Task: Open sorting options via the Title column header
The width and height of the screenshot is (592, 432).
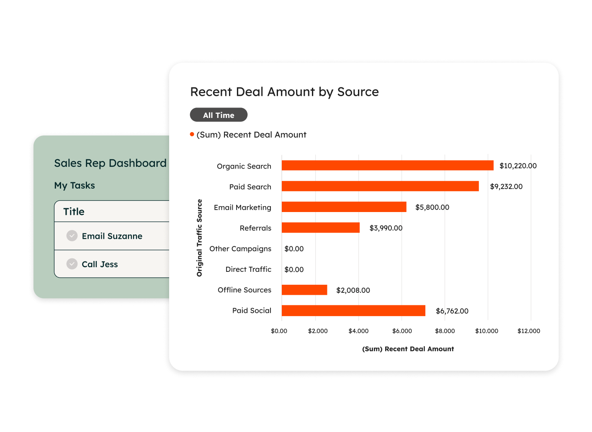Action: tap(74, 211)
